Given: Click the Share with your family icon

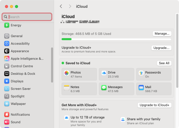Looking at the screenshot, I should tap(123, 119).
